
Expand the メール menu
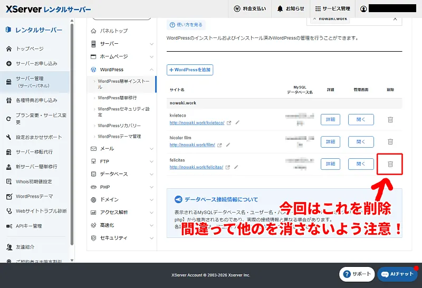[122, 149]
